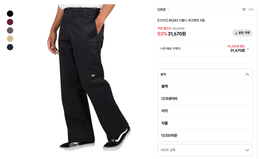
Task: Click the 받은 쿠폰 button
Action: coord(242,33)
